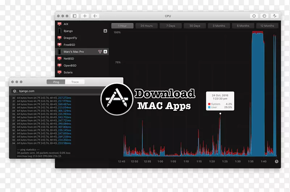The width and height of the screenshot is (290, 192).
Task: Select the 12 Months range
Action: [267, 26]
